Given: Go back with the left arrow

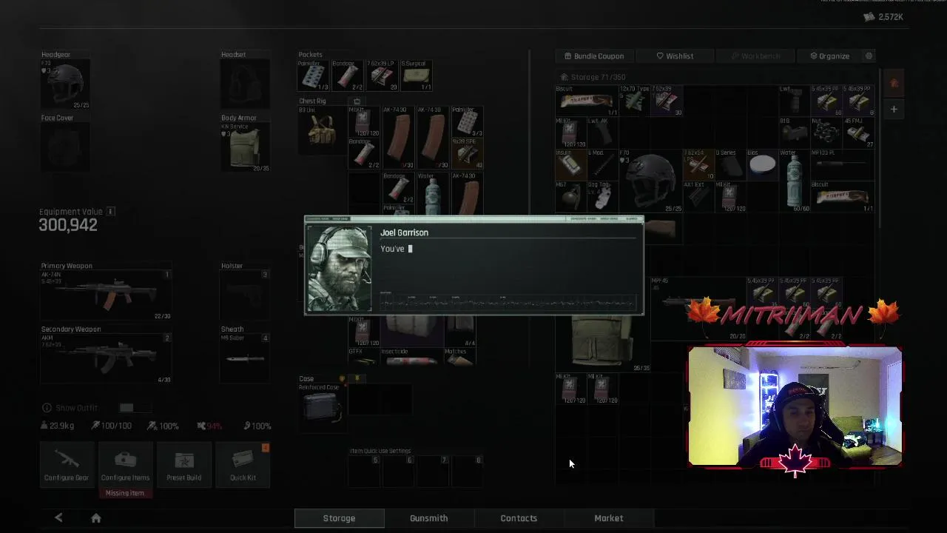Looking at the screenshot, I should coord(58,518).
